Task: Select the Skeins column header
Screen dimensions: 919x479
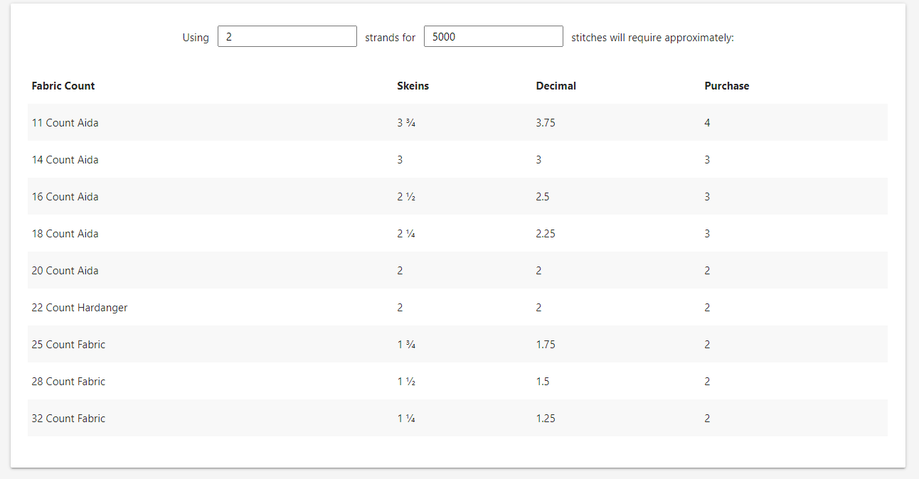Action: (x=413, y=85)
